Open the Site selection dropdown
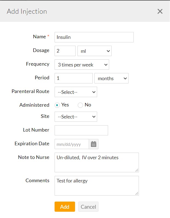Image resolution: width=170 pixels, height=218 pixels. 76,117
